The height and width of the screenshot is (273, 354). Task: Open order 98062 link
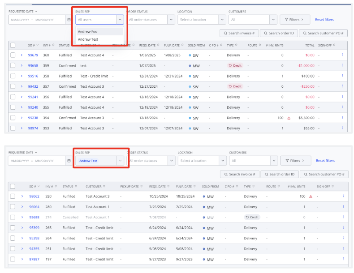tap(35, 196)
